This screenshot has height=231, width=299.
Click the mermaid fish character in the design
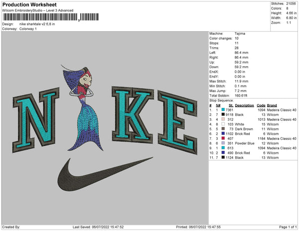(x=83, y=108)
